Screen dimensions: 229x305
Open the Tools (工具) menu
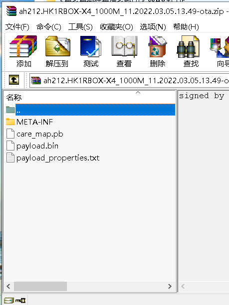coord(80,26)
